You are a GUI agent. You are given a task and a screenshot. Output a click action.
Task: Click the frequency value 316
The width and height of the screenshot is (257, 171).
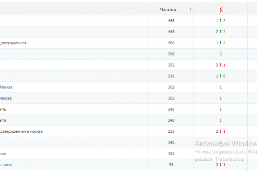pyautogui.click(x=171, y=76)
